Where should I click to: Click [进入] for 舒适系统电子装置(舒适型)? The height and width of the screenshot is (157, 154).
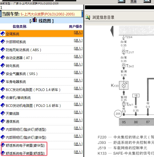click(x=78, y=152)
